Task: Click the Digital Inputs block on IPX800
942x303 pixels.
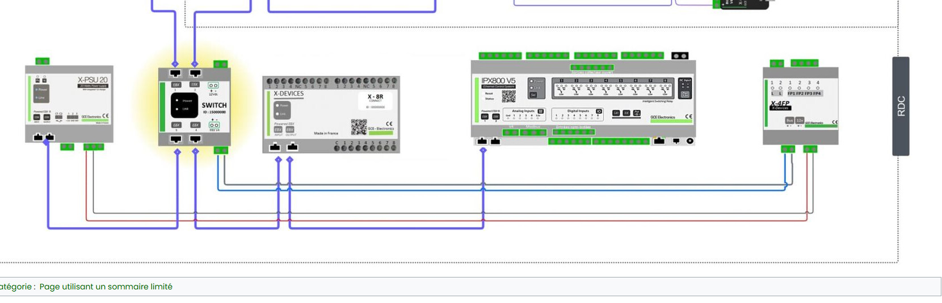Action: point(578,114)
